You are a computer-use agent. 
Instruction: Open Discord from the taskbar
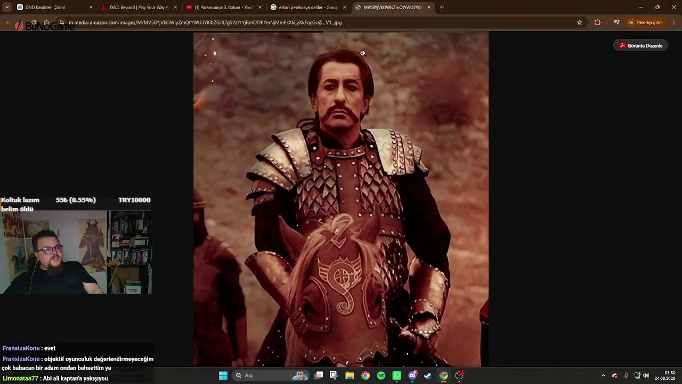(x=412, y=375)
